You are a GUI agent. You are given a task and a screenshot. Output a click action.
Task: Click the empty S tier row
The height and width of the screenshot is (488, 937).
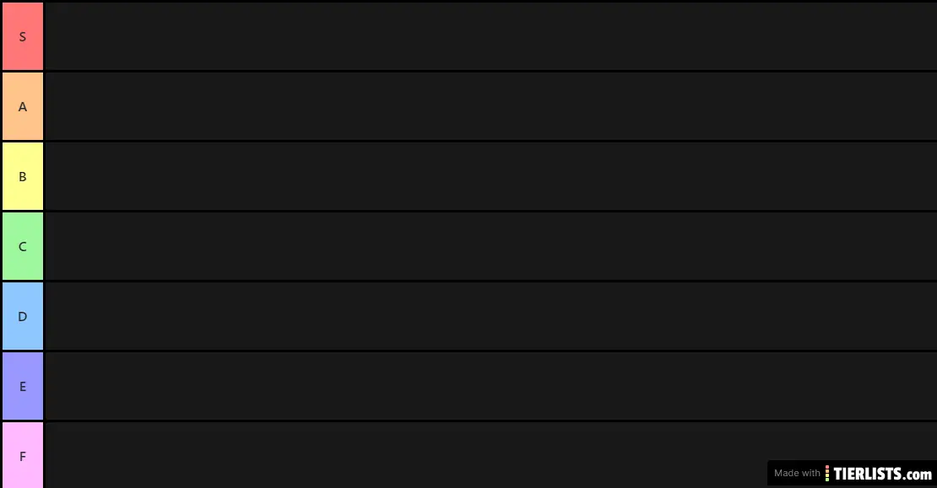click(x=491, y=36)
